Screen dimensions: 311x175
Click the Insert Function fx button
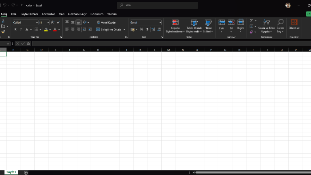coord(28,44)
